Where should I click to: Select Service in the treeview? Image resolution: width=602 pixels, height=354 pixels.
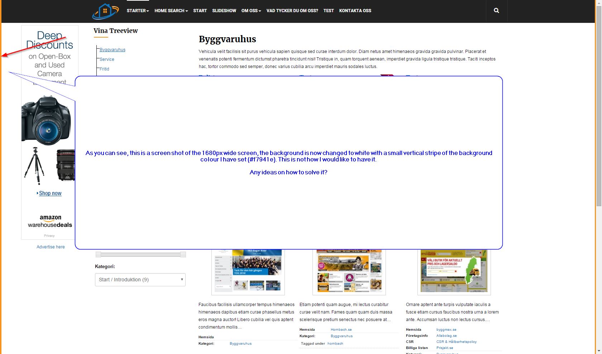(107, 59)
